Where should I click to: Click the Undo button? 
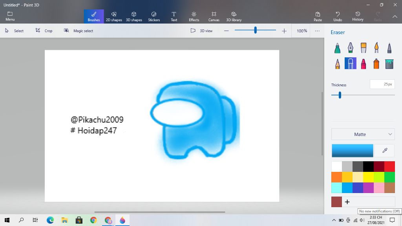[x=338, y=16]
